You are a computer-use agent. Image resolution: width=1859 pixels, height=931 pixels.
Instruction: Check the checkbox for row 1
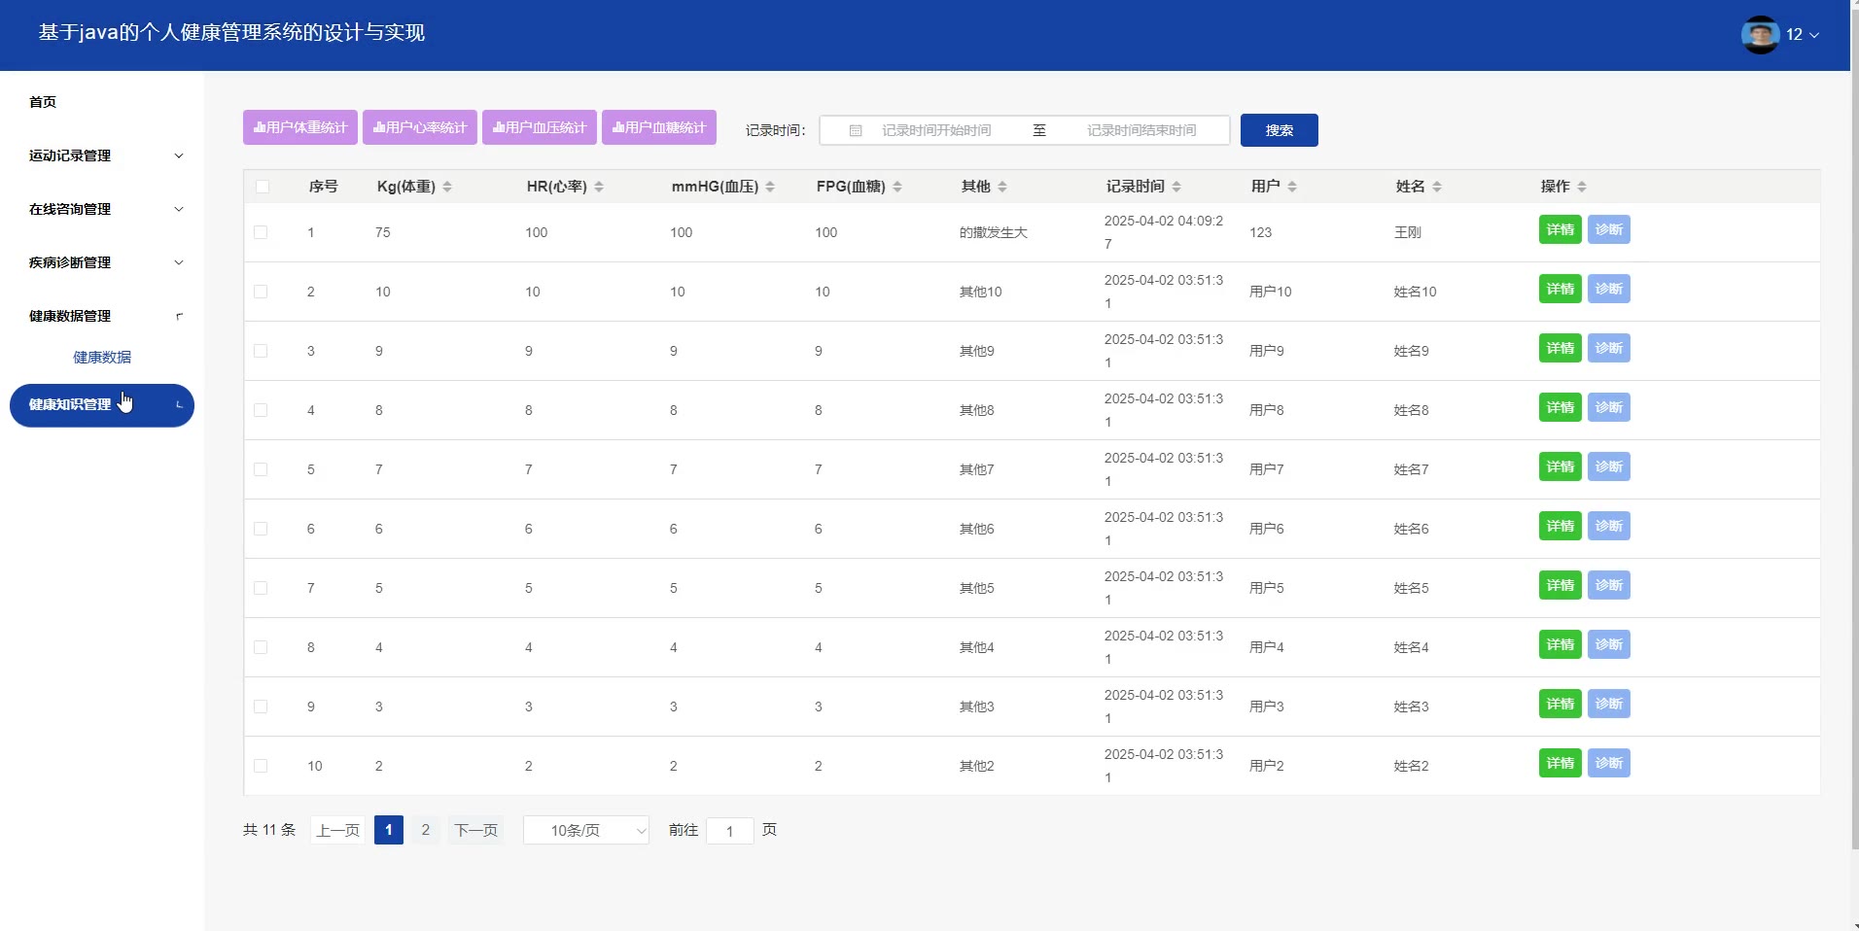tap(261, 232)
